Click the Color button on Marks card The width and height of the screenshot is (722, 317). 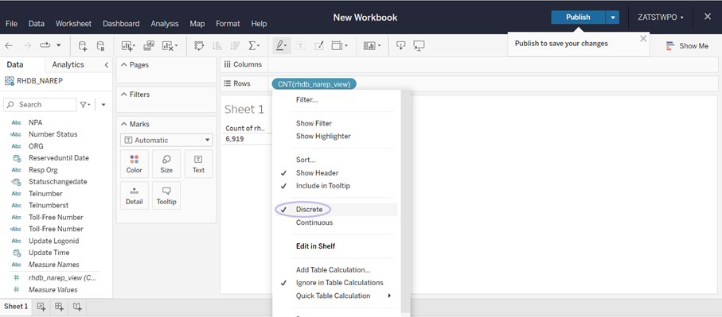135,164
